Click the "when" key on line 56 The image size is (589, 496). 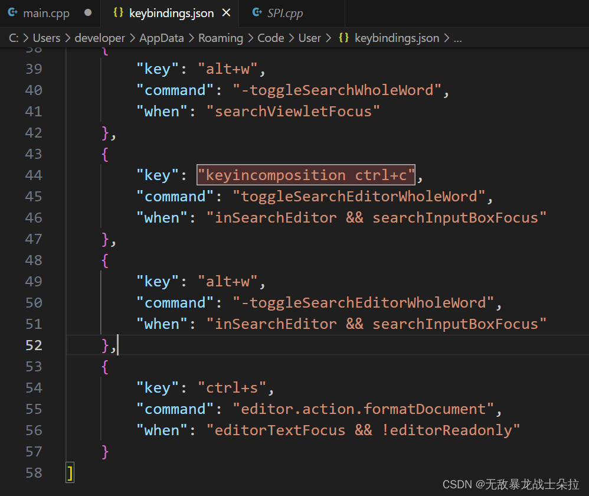pos(162,430)
